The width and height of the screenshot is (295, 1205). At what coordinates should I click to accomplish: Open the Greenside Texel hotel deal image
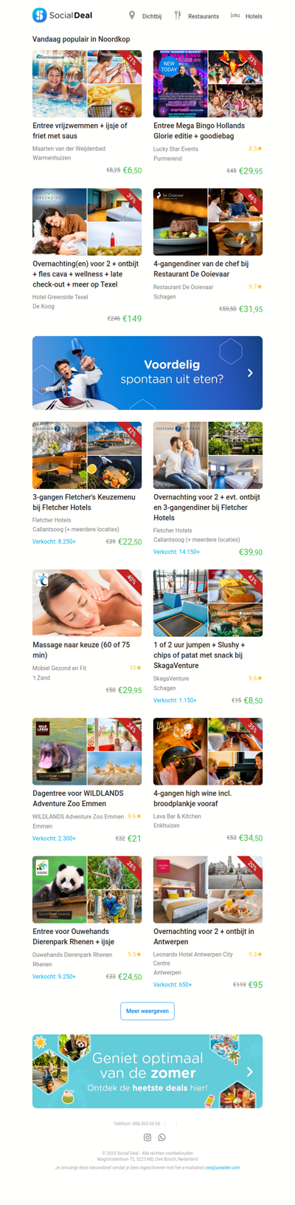(87, 222)
